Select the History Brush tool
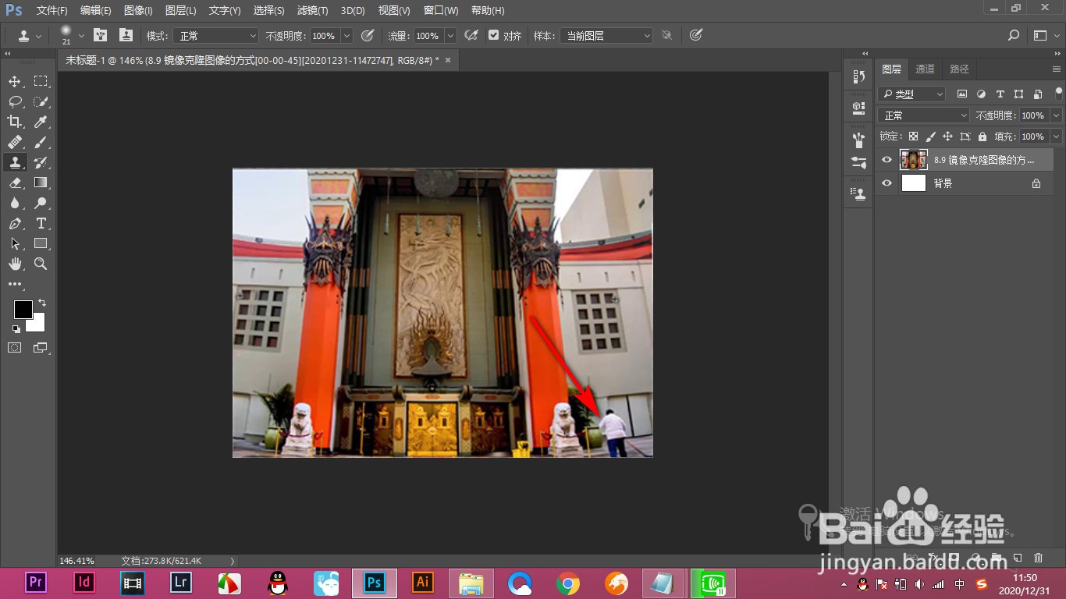 41,162
